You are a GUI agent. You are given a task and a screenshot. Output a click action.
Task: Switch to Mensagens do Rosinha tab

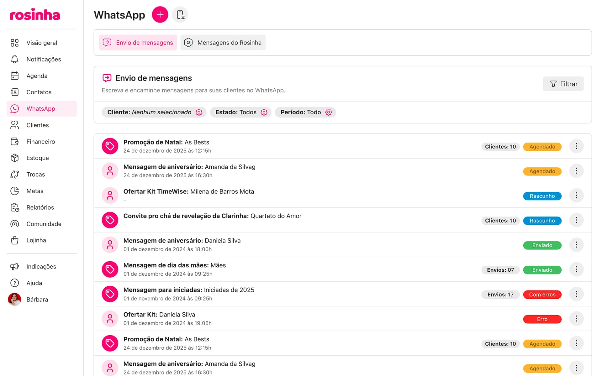(223, 43)
